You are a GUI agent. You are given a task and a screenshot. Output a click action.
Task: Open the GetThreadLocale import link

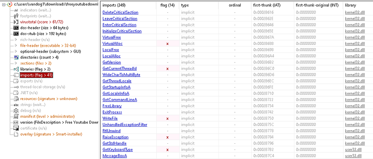pyautogui.click(x=117, y=81)
